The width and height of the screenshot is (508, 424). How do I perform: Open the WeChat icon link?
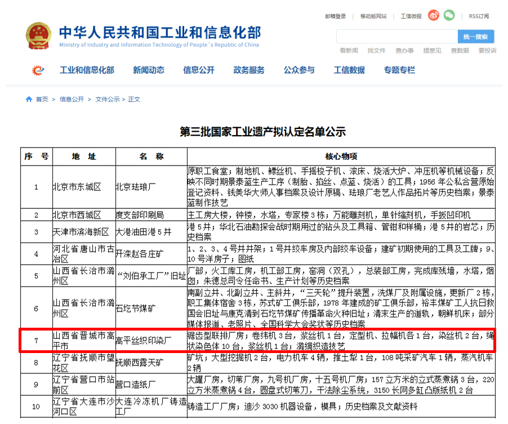pos(449,15)
